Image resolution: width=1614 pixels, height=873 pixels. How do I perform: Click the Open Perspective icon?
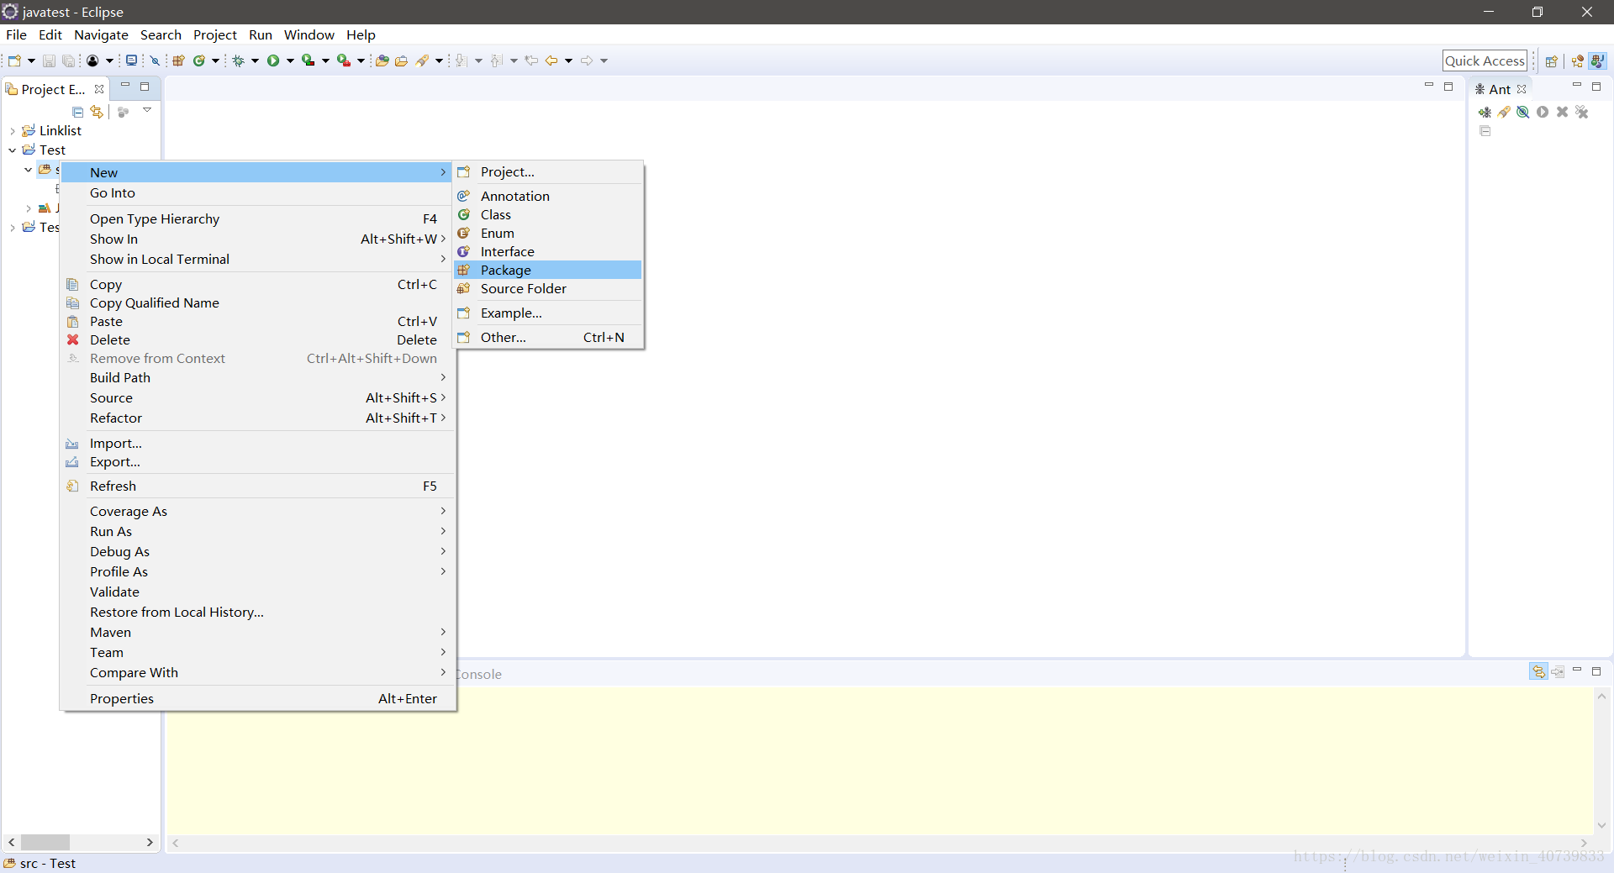point(1552,61)
